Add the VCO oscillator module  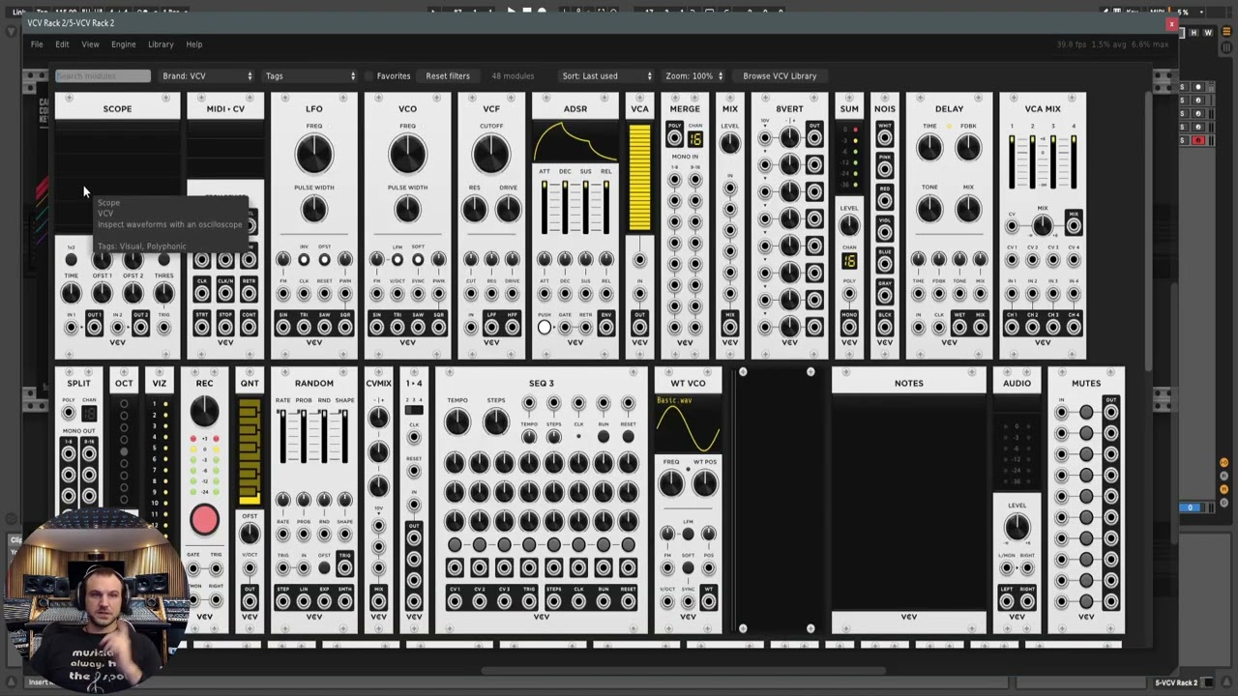point(407,226)
